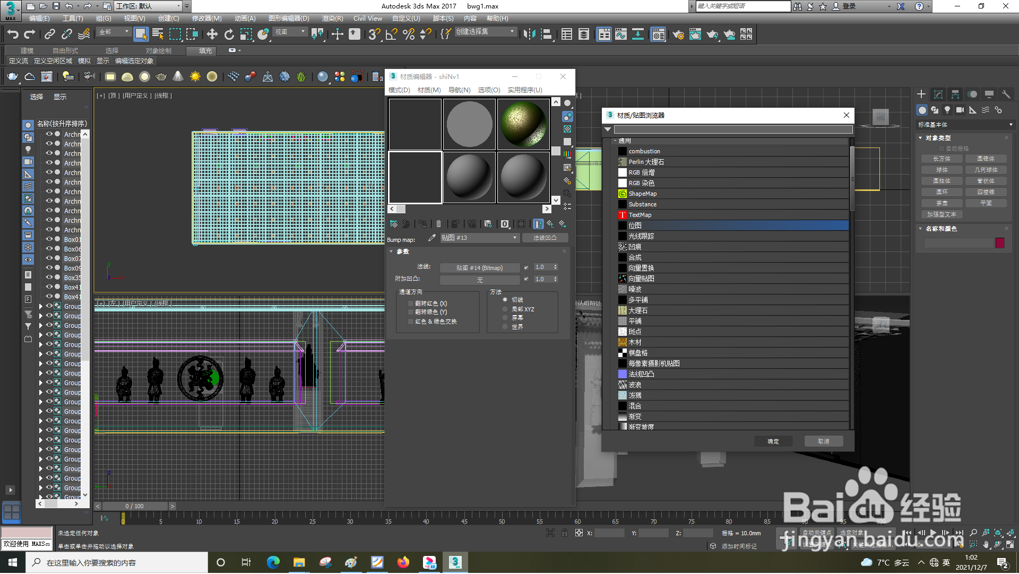Open the 视图 reference coordinate dropdown
This screenshot has width=1019, height=574.
[290, 32]
